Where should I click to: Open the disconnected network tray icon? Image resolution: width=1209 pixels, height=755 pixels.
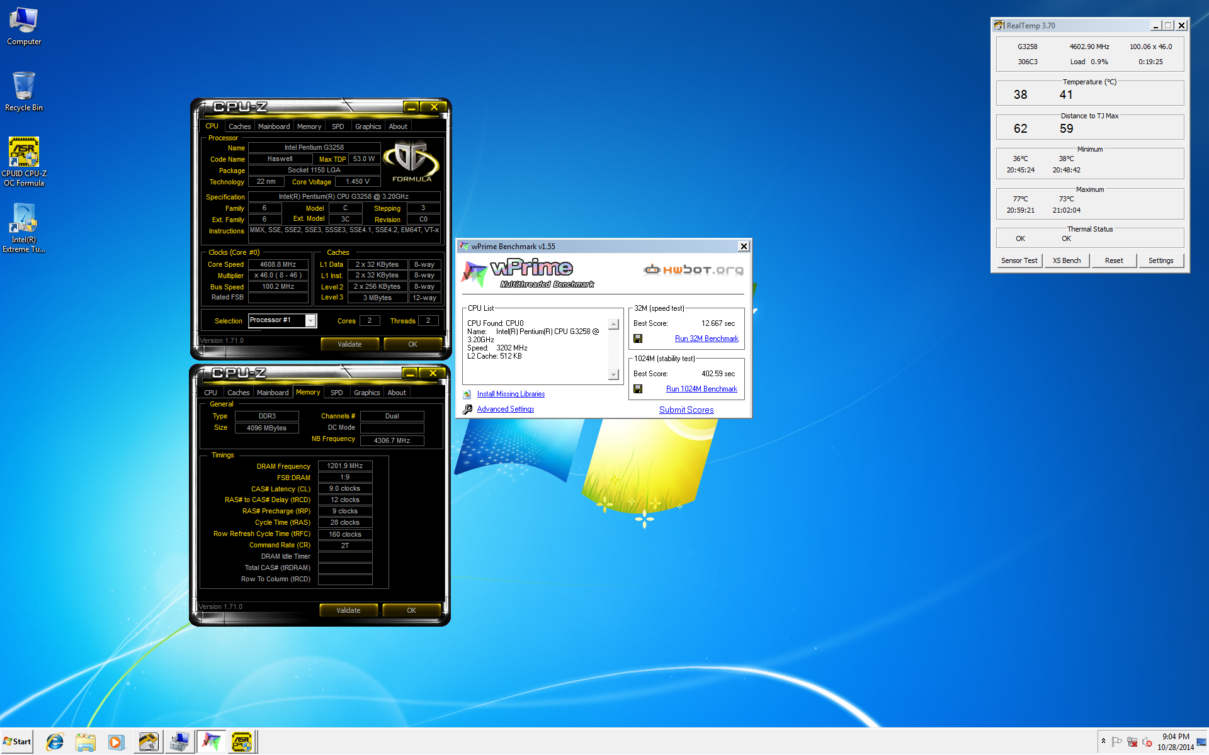(1132, 742)
